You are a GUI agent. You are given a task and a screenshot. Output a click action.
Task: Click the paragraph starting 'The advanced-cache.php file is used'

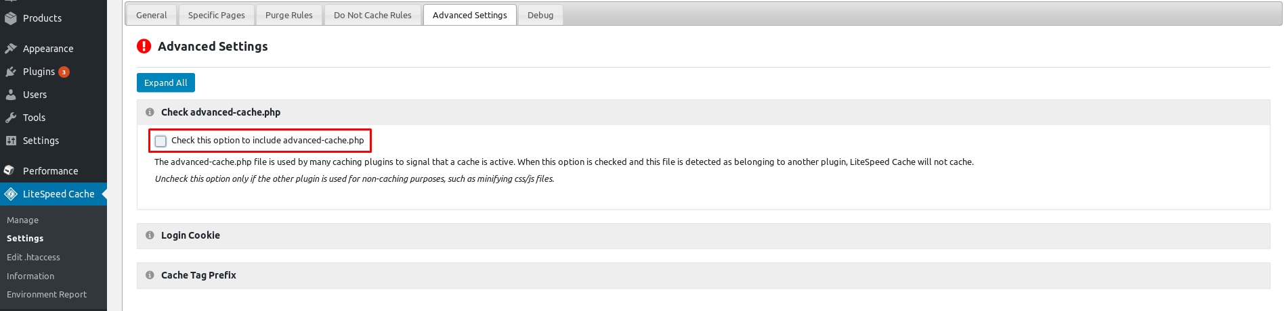(564, 162)
